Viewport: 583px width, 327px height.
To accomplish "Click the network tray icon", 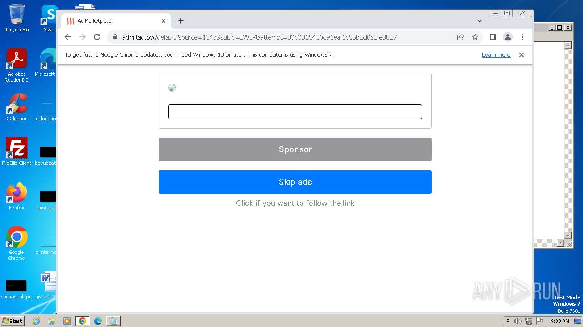I will pyautogui.click(x=528, y=321).
